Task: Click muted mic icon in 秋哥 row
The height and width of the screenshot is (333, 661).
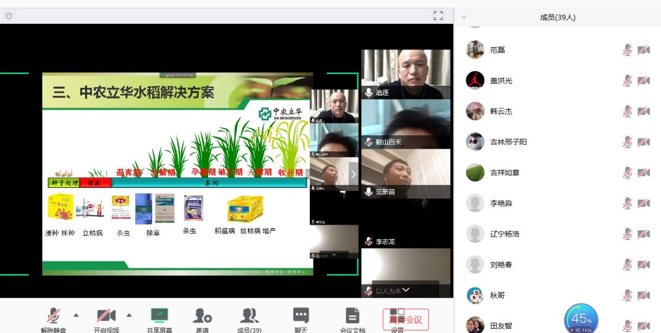Action: pos(627,296)
